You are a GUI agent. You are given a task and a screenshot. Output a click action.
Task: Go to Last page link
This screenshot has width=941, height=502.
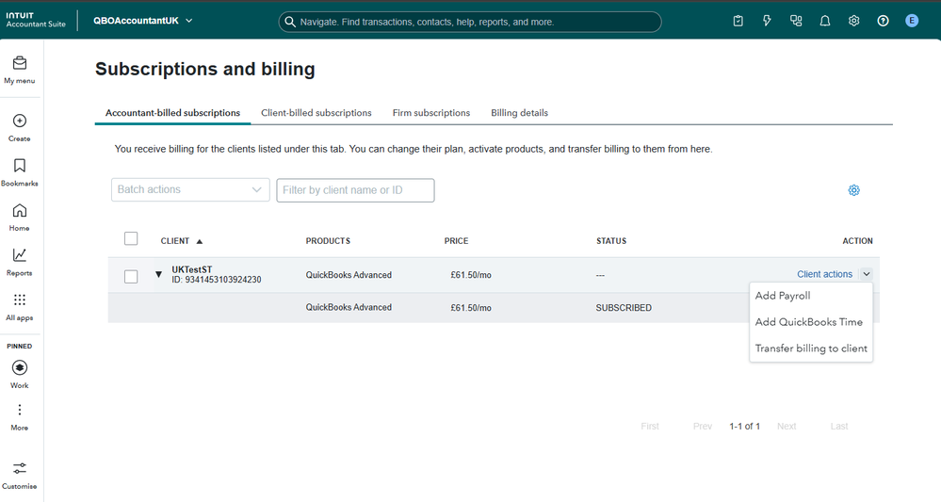click(839, 427)
